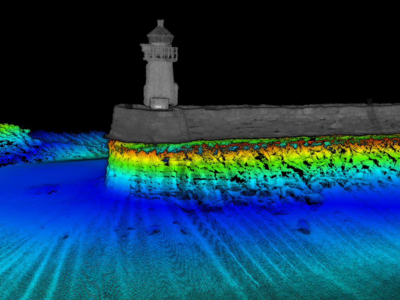Pick the box at the lighthouse base

[x=159, y=104]
